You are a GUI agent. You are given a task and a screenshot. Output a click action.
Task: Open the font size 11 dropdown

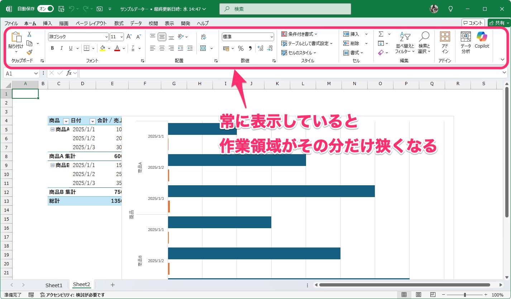click(x=121, y=36)
